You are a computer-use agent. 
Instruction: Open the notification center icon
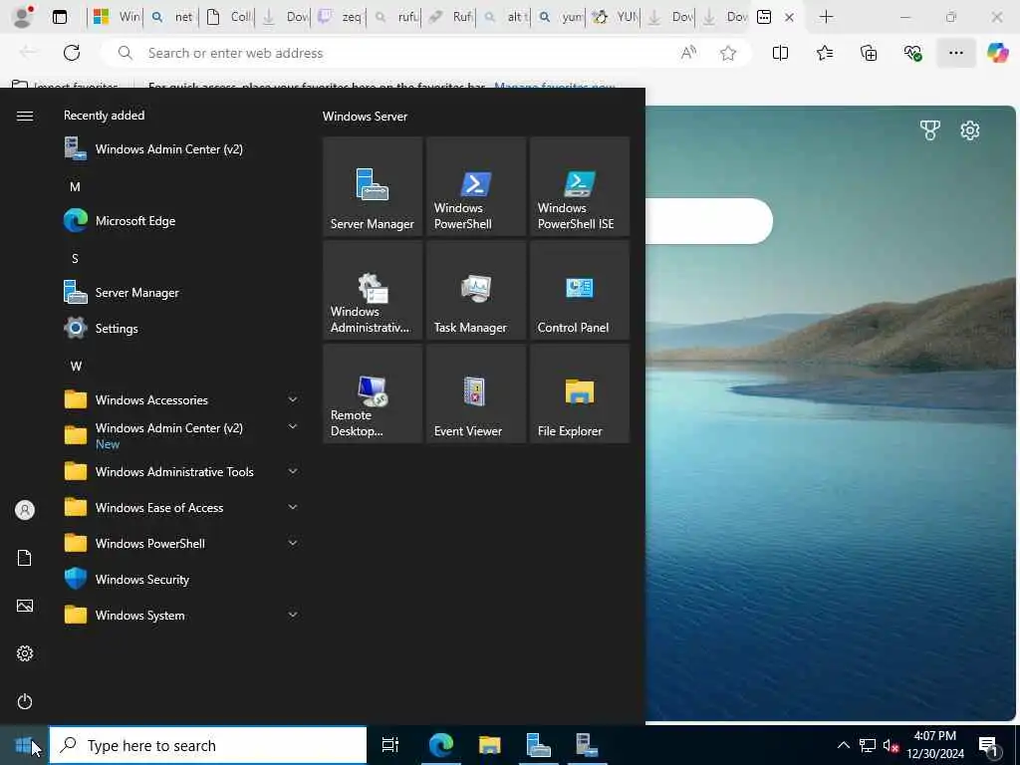(988, 746)
